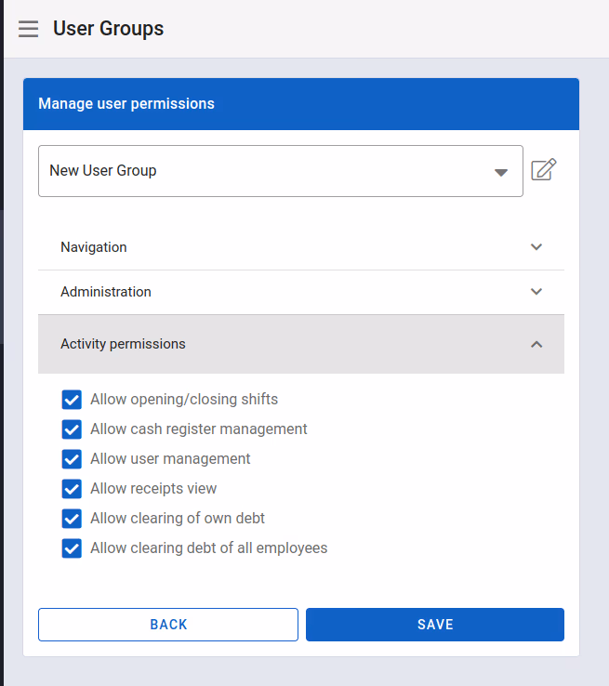Collapse the Activity permissions section
Image resolution: width=609 pixels, height=686 pixels.
click(x=301, y=344)
